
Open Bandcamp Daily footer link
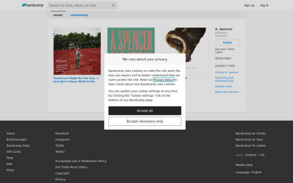18,145
